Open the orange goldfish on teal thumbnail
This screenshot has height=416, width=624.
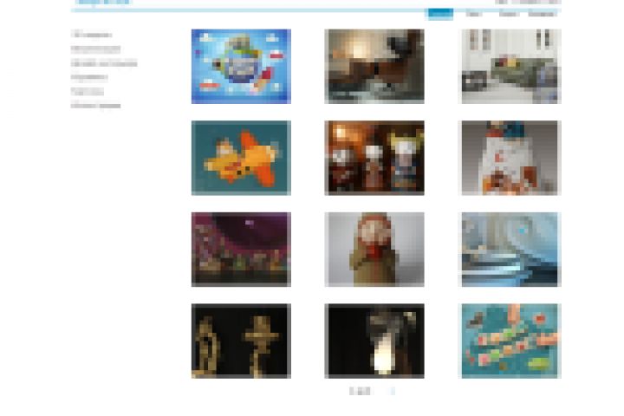(241, 158)
